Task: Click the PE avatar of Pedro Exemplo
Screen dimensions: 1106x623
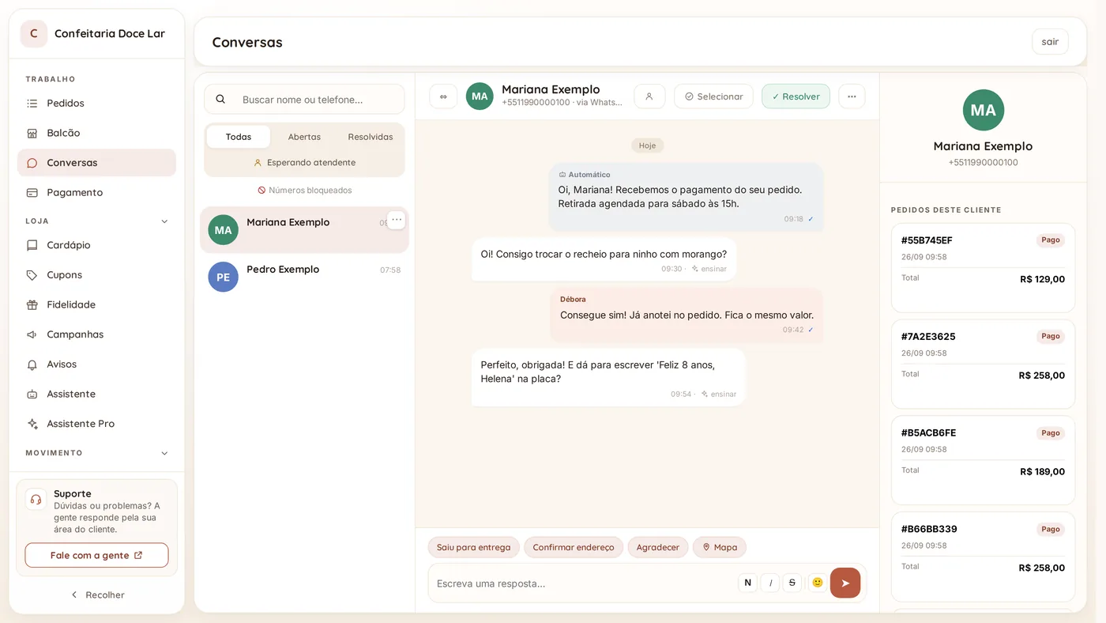Action: point(223,277)
